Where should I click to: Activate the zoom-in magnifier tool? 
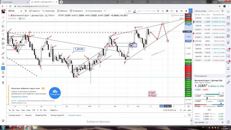point(3,58)
